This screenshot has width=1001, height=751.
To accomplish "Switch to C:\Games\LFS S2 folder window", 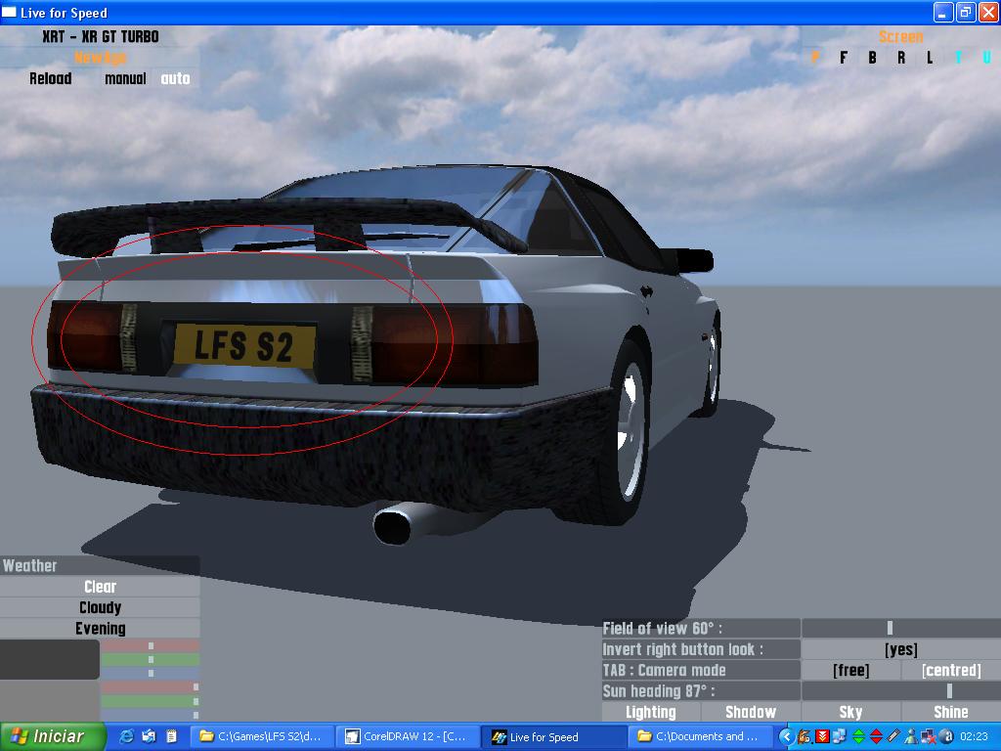I will point(262,736).
